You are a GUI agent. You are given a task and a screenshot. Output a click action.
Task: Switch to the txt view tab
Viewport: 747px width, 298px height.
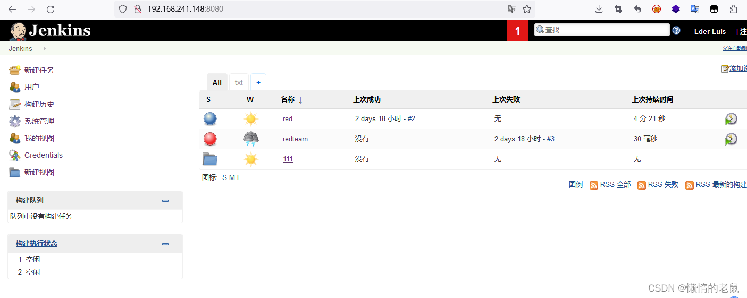239,82
